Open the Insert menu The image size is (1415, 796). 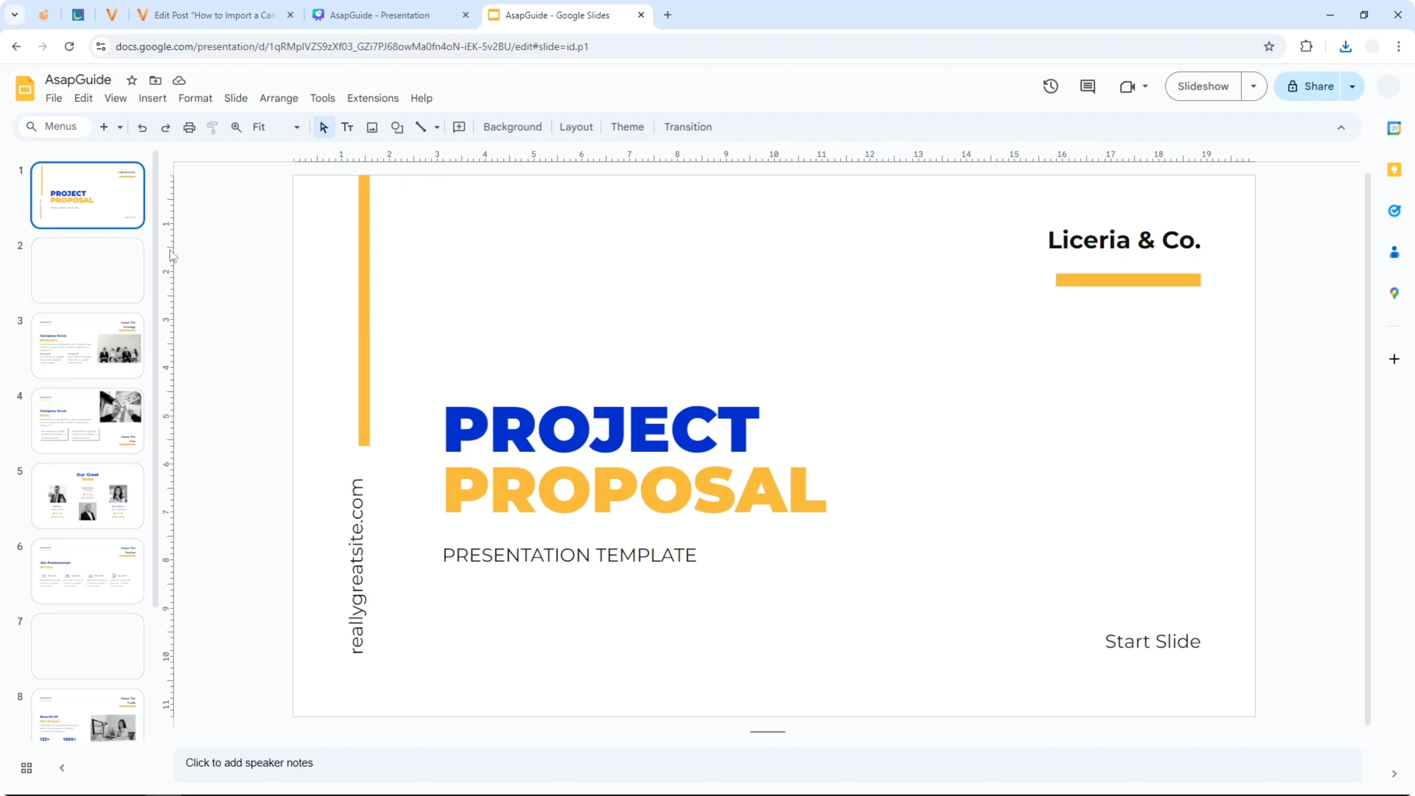click(x=152, y=98)
